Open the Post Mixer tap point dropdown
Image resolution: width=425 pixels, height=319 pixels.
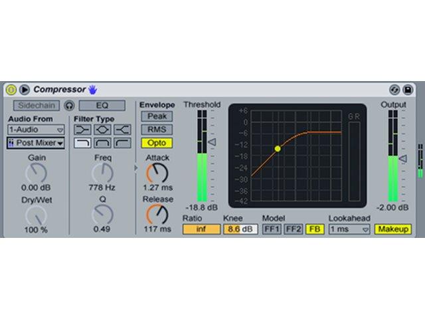click(x=36, y=143)
